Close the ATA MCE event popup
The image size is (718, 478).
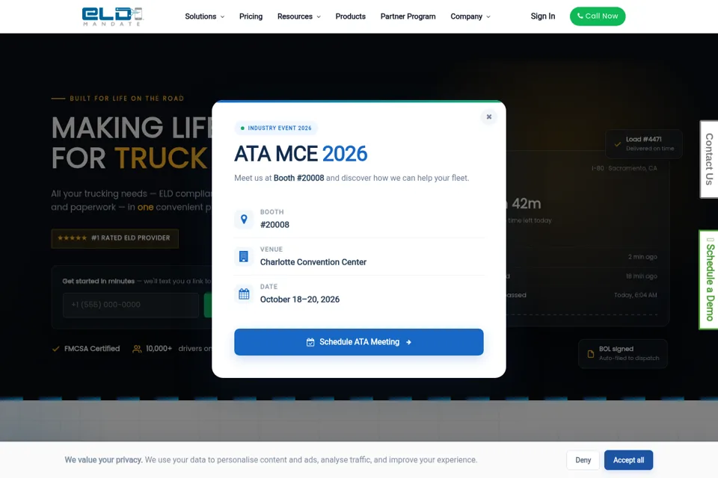click(489, 117)
